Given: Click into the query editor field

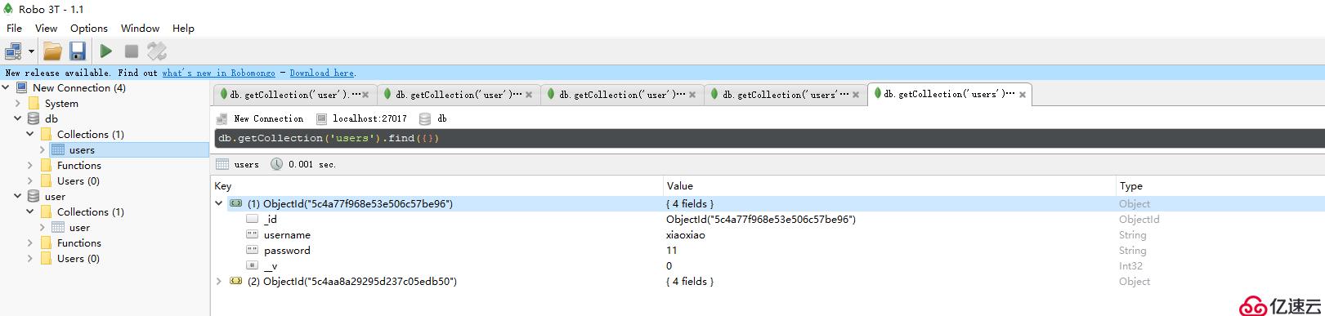Looking at the screenshot, I should point(768,138).
